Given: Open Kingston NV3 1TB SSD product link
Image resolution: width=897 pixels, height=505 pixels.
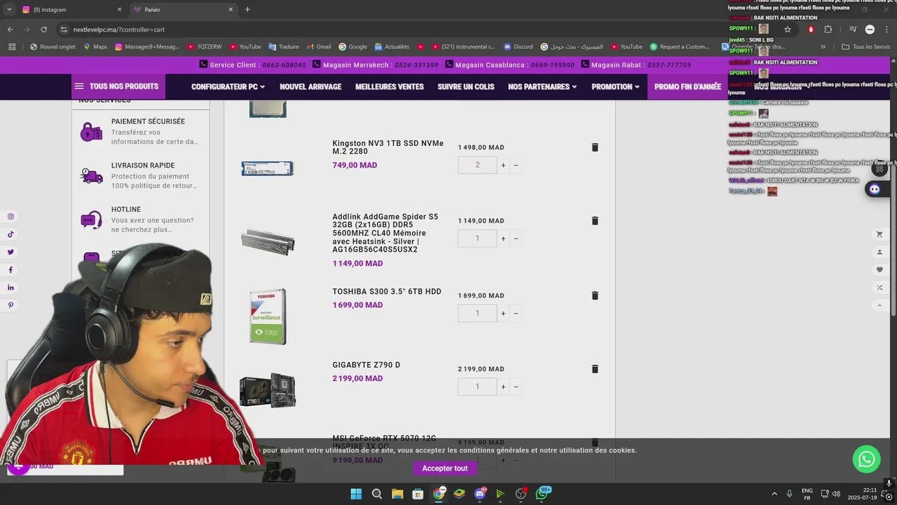Looking at the screenshot, I should click(x=388, y=147).
